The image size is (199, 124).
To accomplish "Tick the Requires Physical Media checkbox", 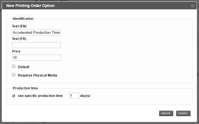I will tap(14, 75).
